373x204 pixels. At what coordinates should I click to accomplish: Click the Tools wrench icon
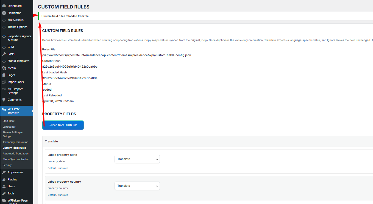click(x=4, y=193)
